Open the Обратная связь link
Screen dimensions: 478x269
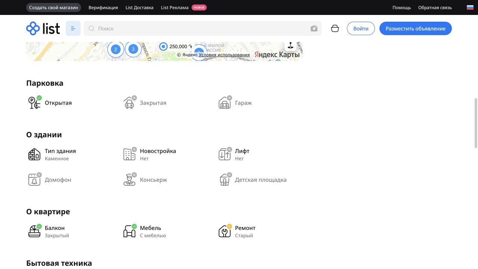pyautogui.click(x=435, y=7)
